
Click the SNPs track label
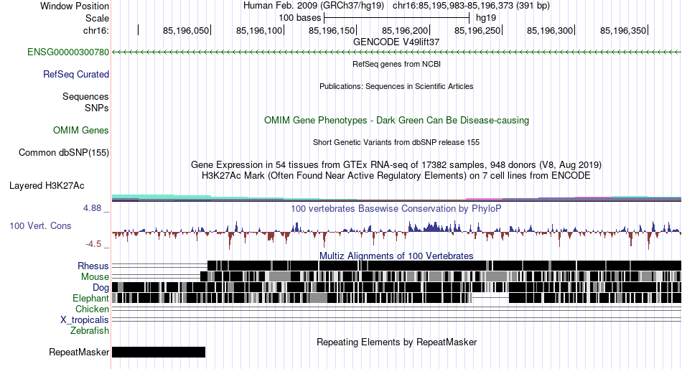[x=97, y=108]
